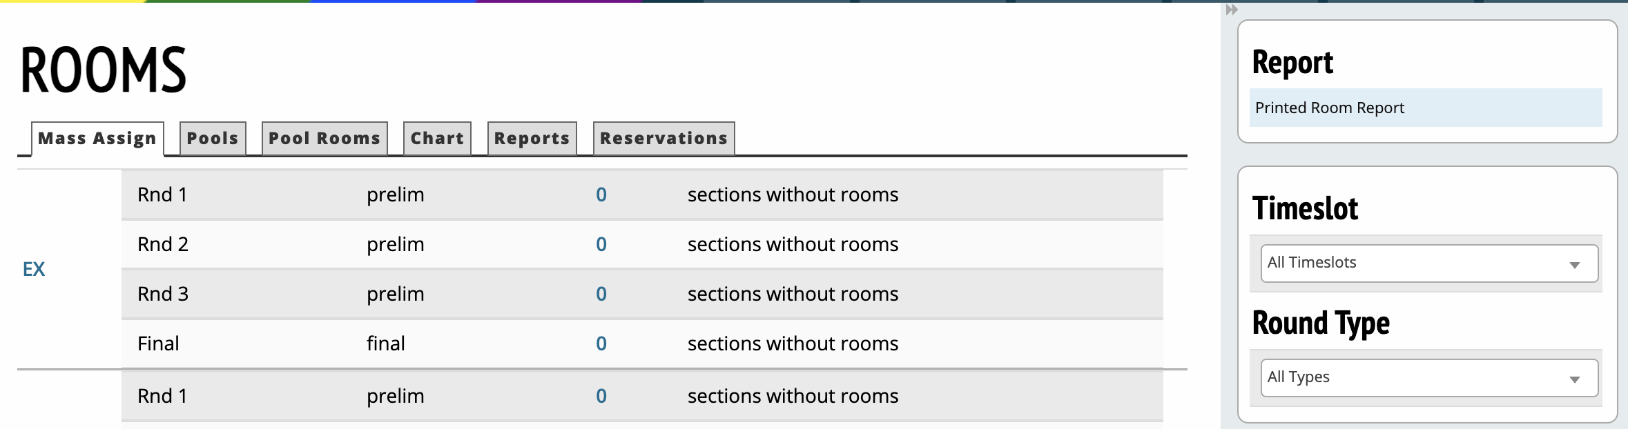Click the 0 count for EX Final
Screen dimensions: 1628x429
(601, 343)
